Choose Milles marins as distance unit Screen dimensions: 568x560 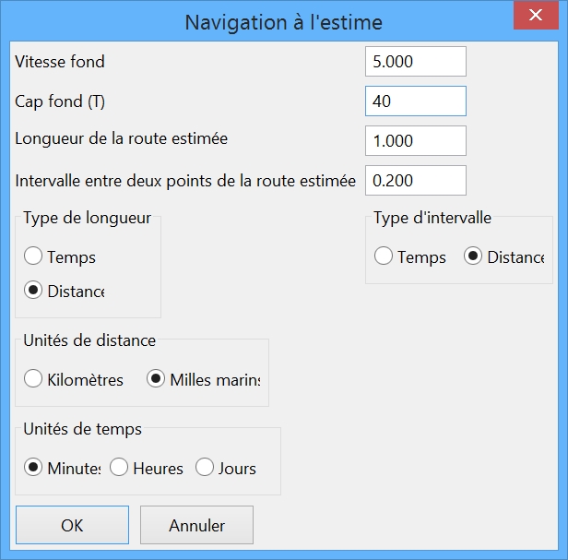tap(156, 379)
